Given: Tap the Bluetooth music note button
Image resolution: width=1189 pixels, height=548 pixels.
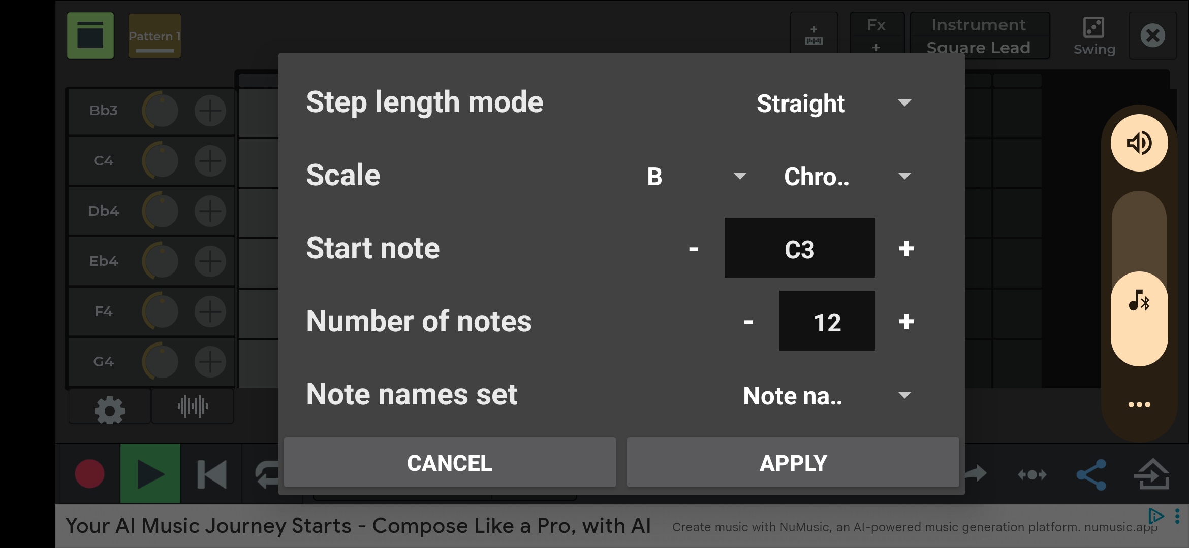Looking at the screenshot, I should tap(1139, 302).
